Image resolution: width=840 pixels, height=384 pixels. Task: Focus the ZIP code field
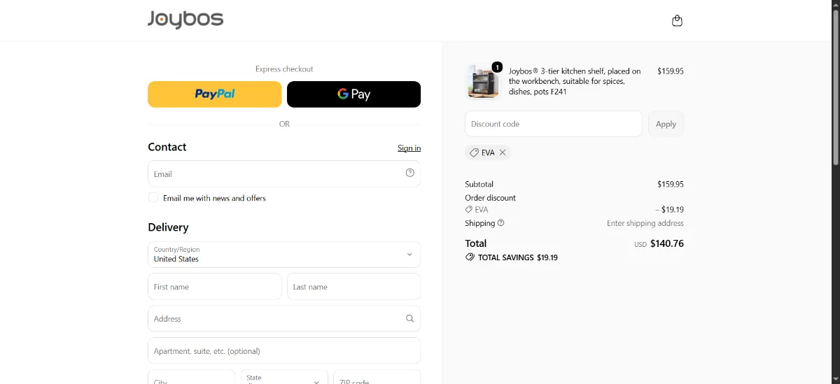point(377,378)
